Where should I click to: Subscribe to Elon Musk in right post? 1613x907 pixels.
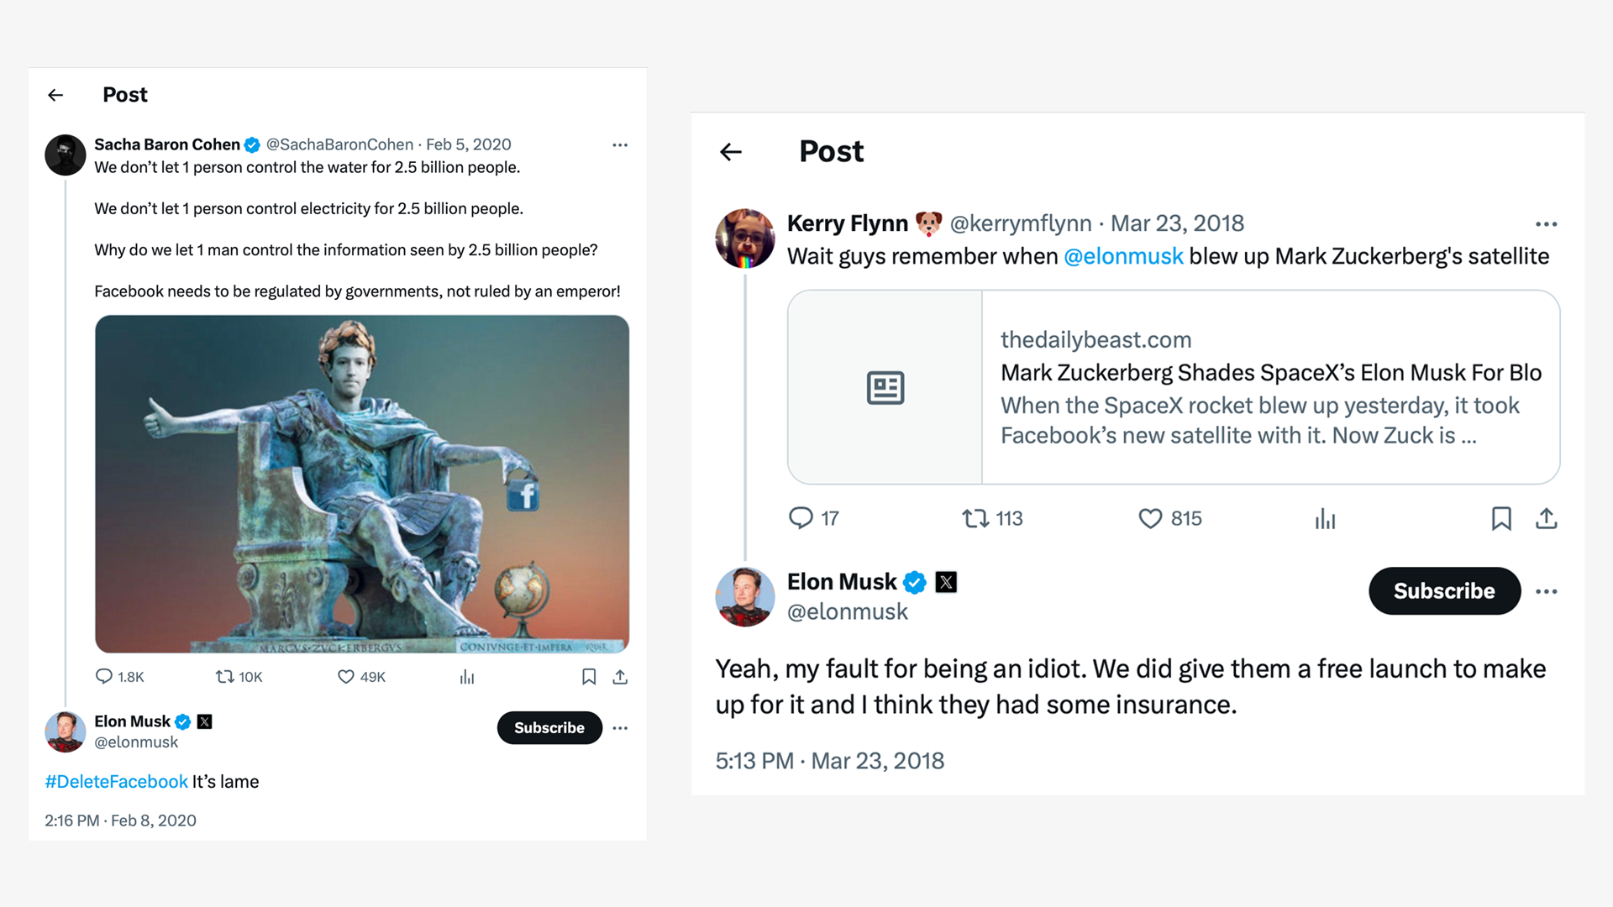1444,591
